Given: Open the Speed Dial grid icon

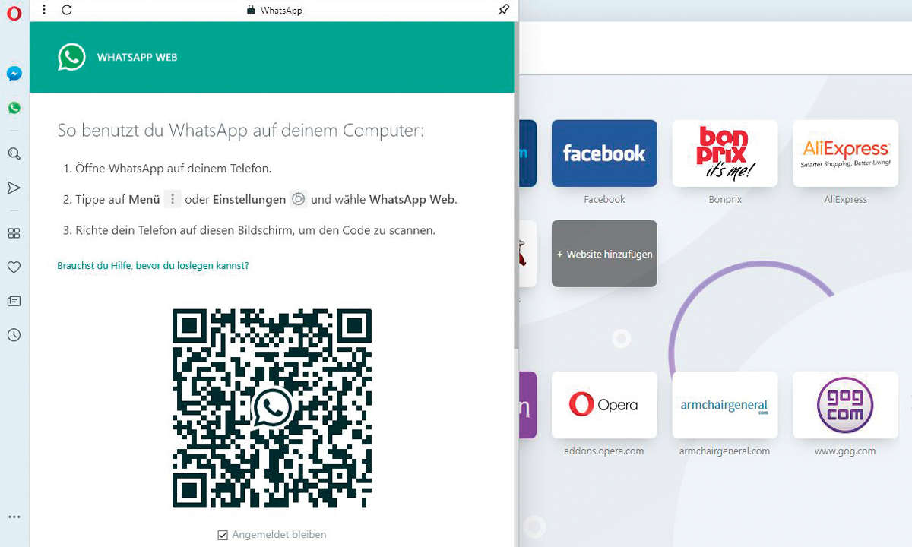Looking at the screenshot, I should [x=14, y=233].
